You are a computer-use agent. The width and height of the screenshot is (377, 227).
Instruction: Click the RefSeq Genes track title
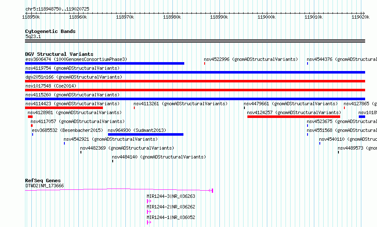pyautogui.click(x=43, y=181)
